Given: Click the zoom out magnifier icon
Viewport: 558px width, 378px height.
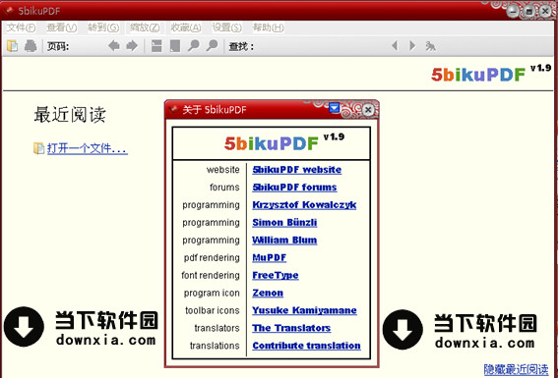Looking at the screenshot, I should pos(193,46).
